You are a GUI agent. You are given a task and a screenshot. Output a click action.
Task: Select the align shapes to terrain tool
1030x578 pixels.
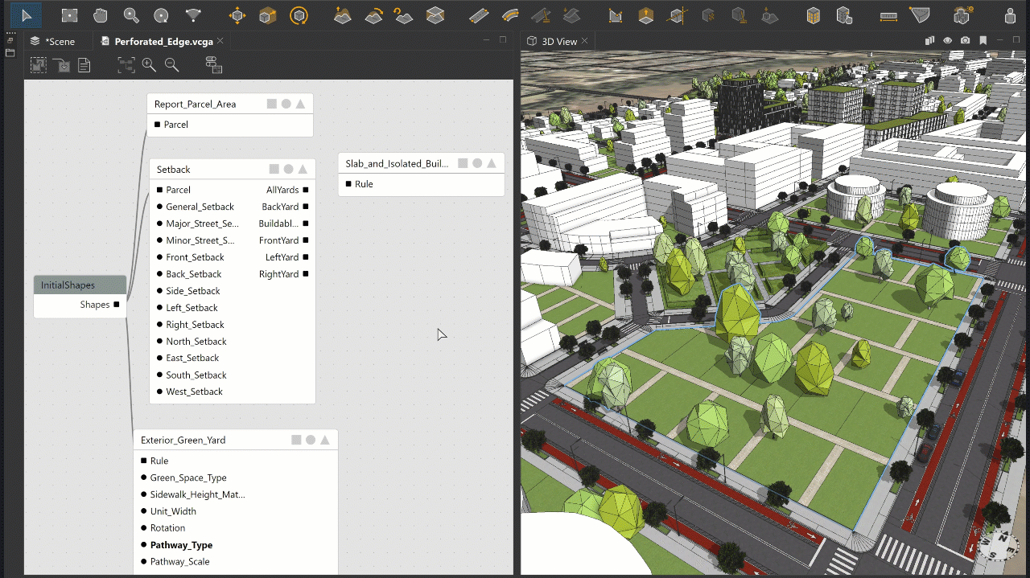(769, 15)
